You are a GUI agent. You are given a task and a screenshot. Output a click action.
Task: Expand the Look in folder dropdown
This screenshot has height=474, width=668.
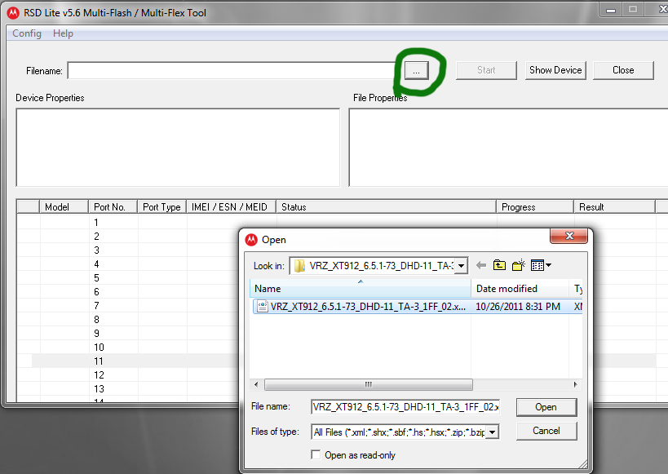click(461, 266)
